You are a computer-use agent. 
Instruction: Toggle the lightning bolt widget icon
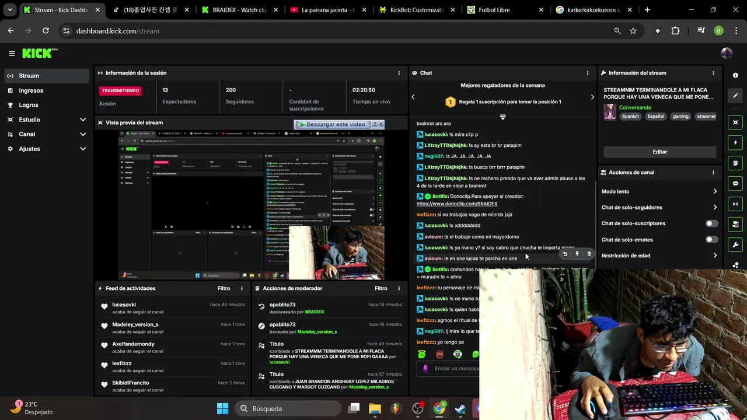[x=735, y=143]
